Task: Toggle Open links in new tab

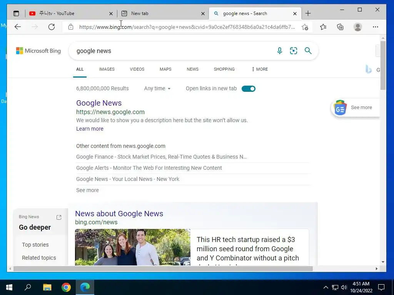Action: click(248, 89)
